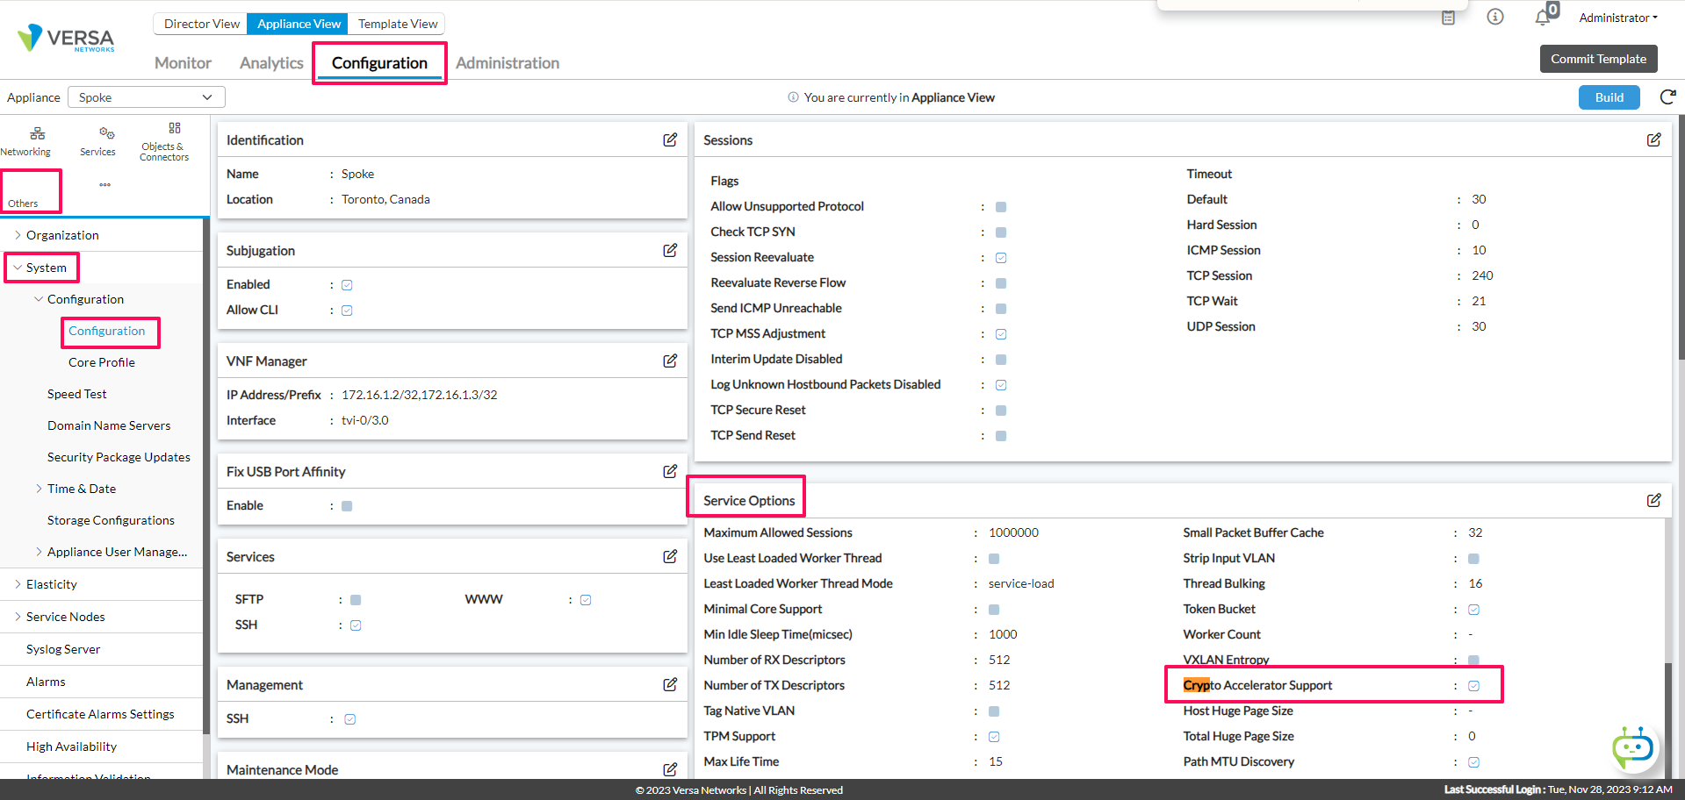Open Speed Test settings
Image resolution: width=1685 pixels, height=800 pixels.
click(x=77, y=394)
